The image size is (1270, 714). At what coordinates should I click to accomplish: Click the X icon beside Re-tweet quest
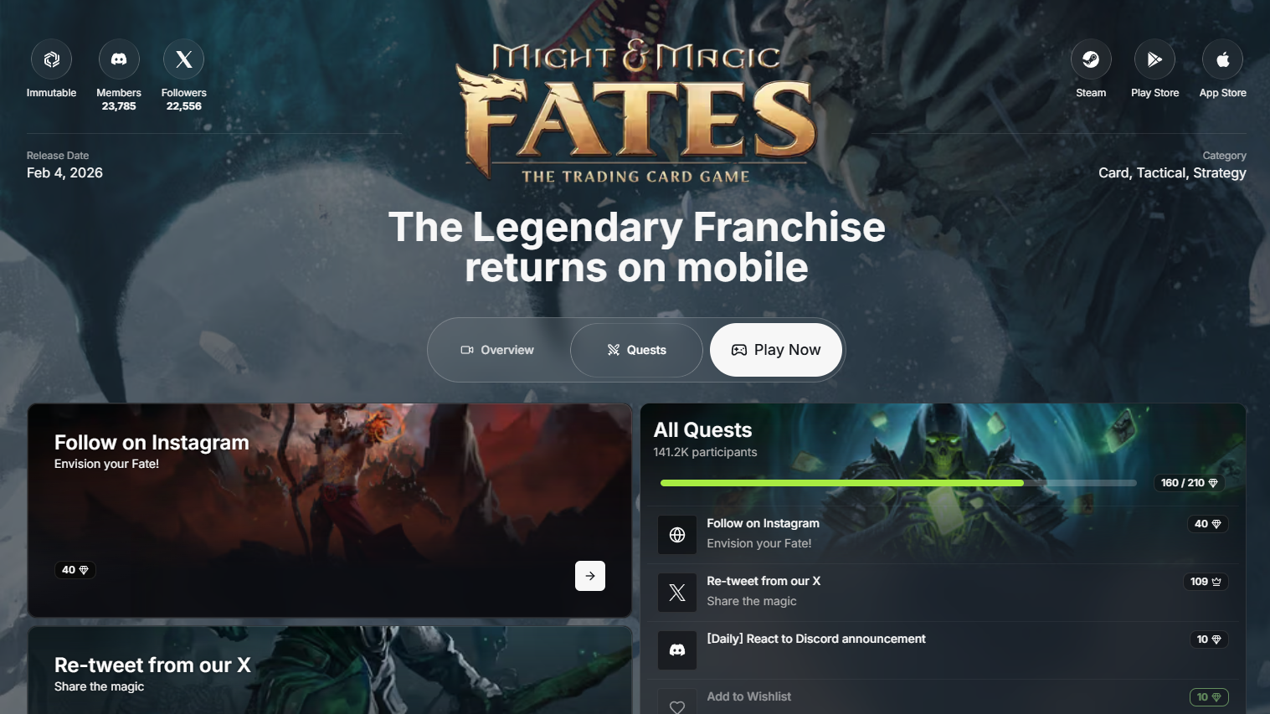(x=677, y=592)
